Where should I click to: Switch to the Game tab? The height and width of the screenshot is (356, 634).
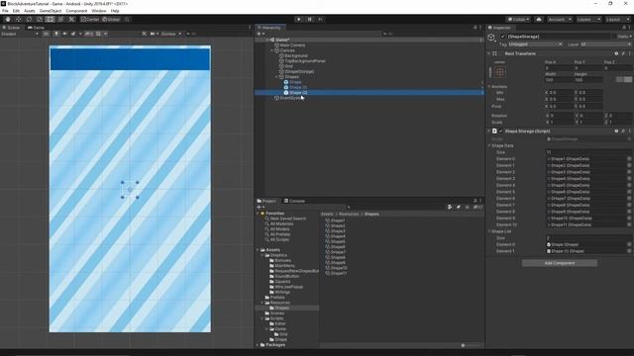tap(36, 28)
